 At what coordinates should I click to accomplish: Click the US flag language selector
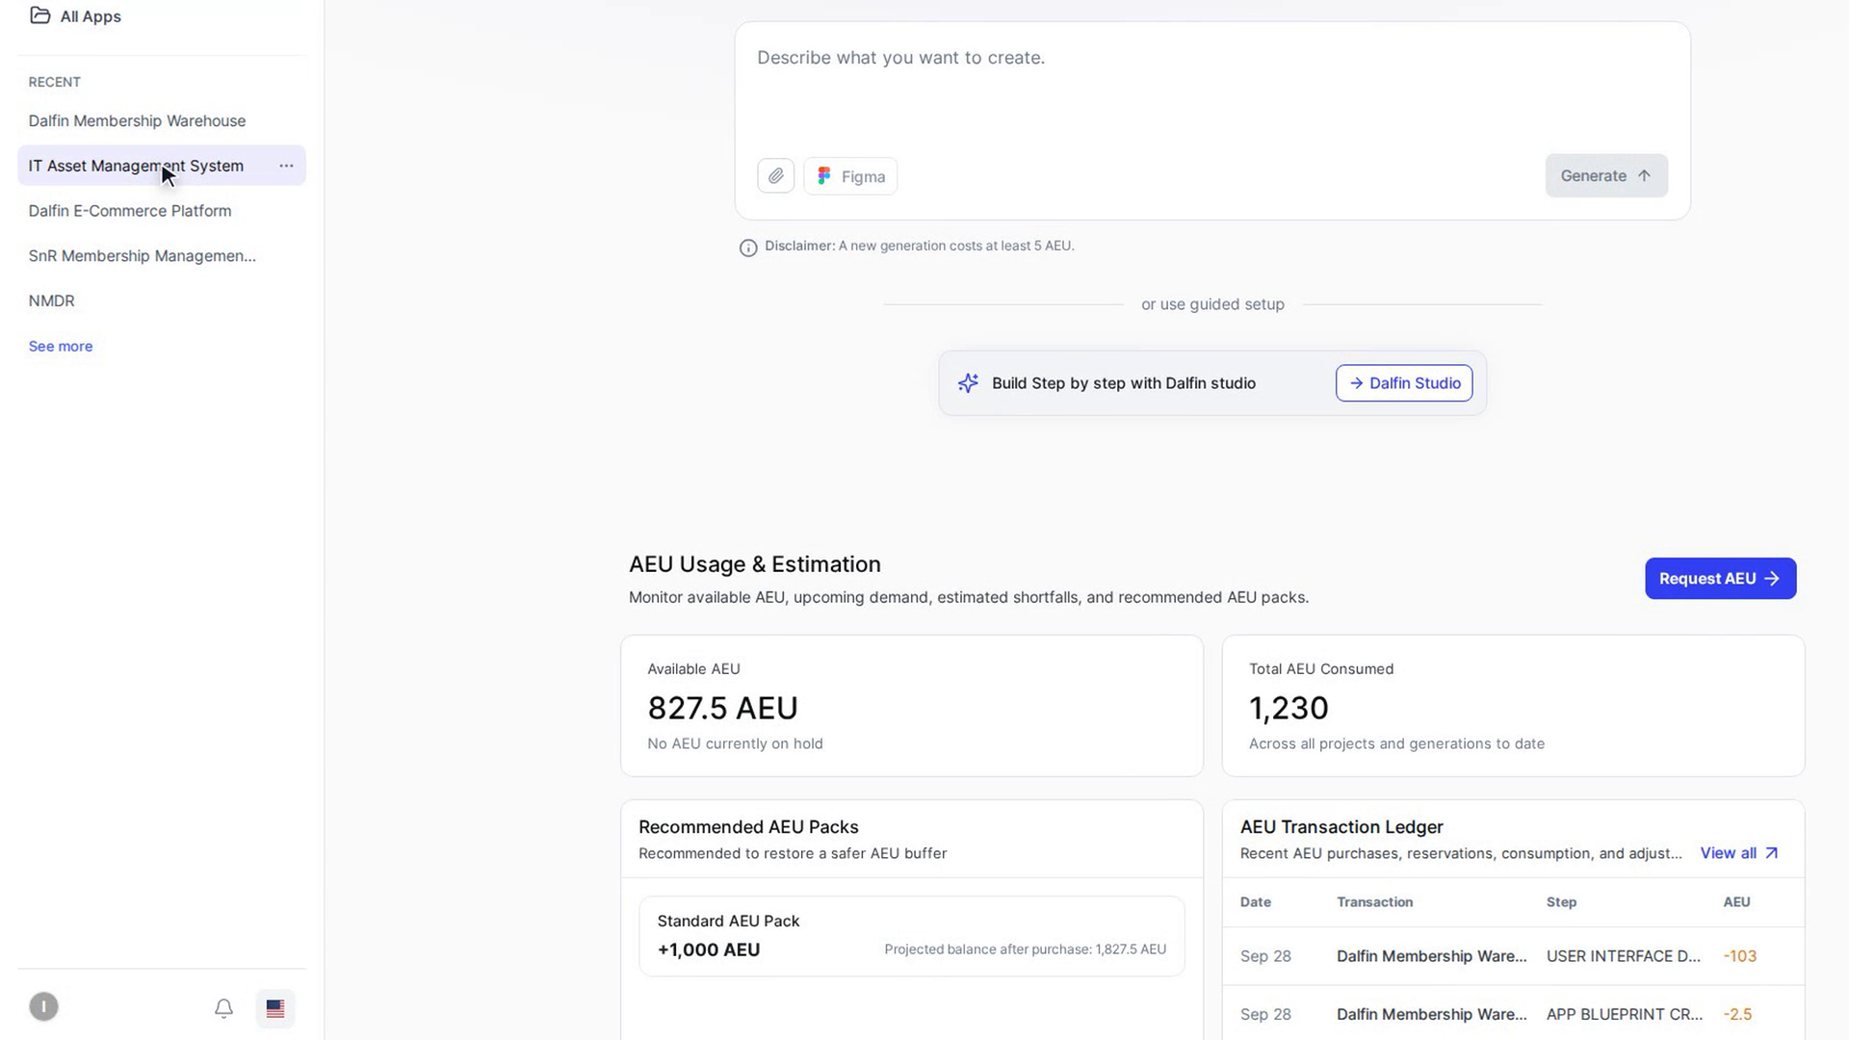pos(275,1008)
